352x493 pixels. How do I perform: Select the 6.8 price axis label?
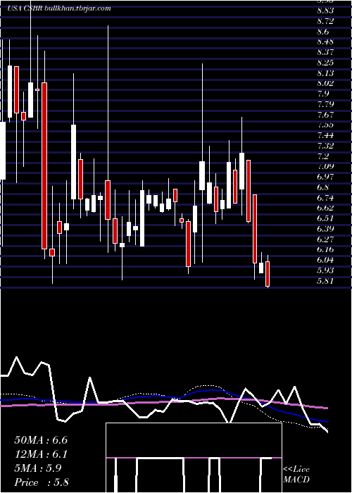(x=323, y=187)
